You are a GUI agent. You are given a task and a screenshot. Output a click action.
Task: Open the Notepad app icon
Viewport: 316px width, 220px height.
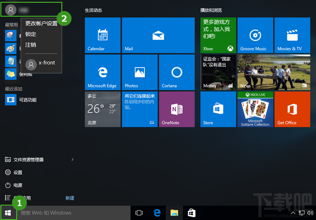(11, 61)
